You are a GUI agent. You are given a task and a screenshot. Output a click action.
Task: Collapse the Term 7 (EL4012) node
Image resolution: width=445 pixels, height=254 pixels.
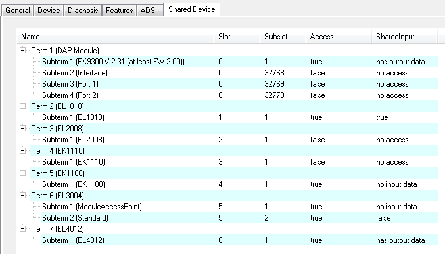[x=23, y=229]
